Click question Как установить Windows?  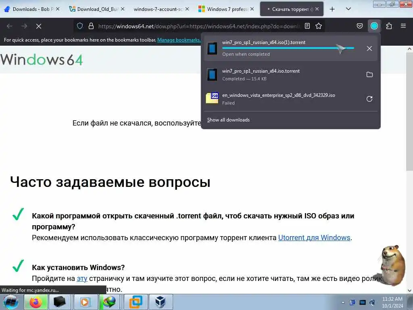point(78,267)
